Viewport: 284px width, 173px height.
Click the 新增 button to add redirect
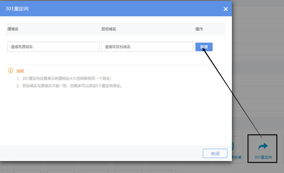(204, 47)
